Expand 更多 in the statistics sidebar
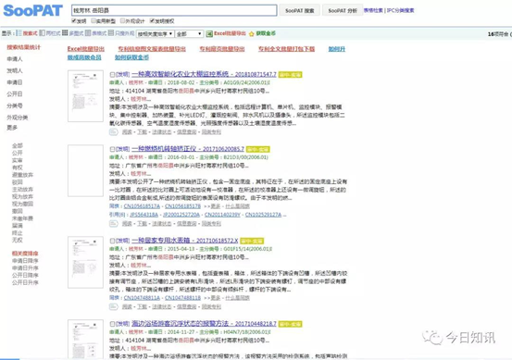The image size is (512, 360). (x=12, y=128)
